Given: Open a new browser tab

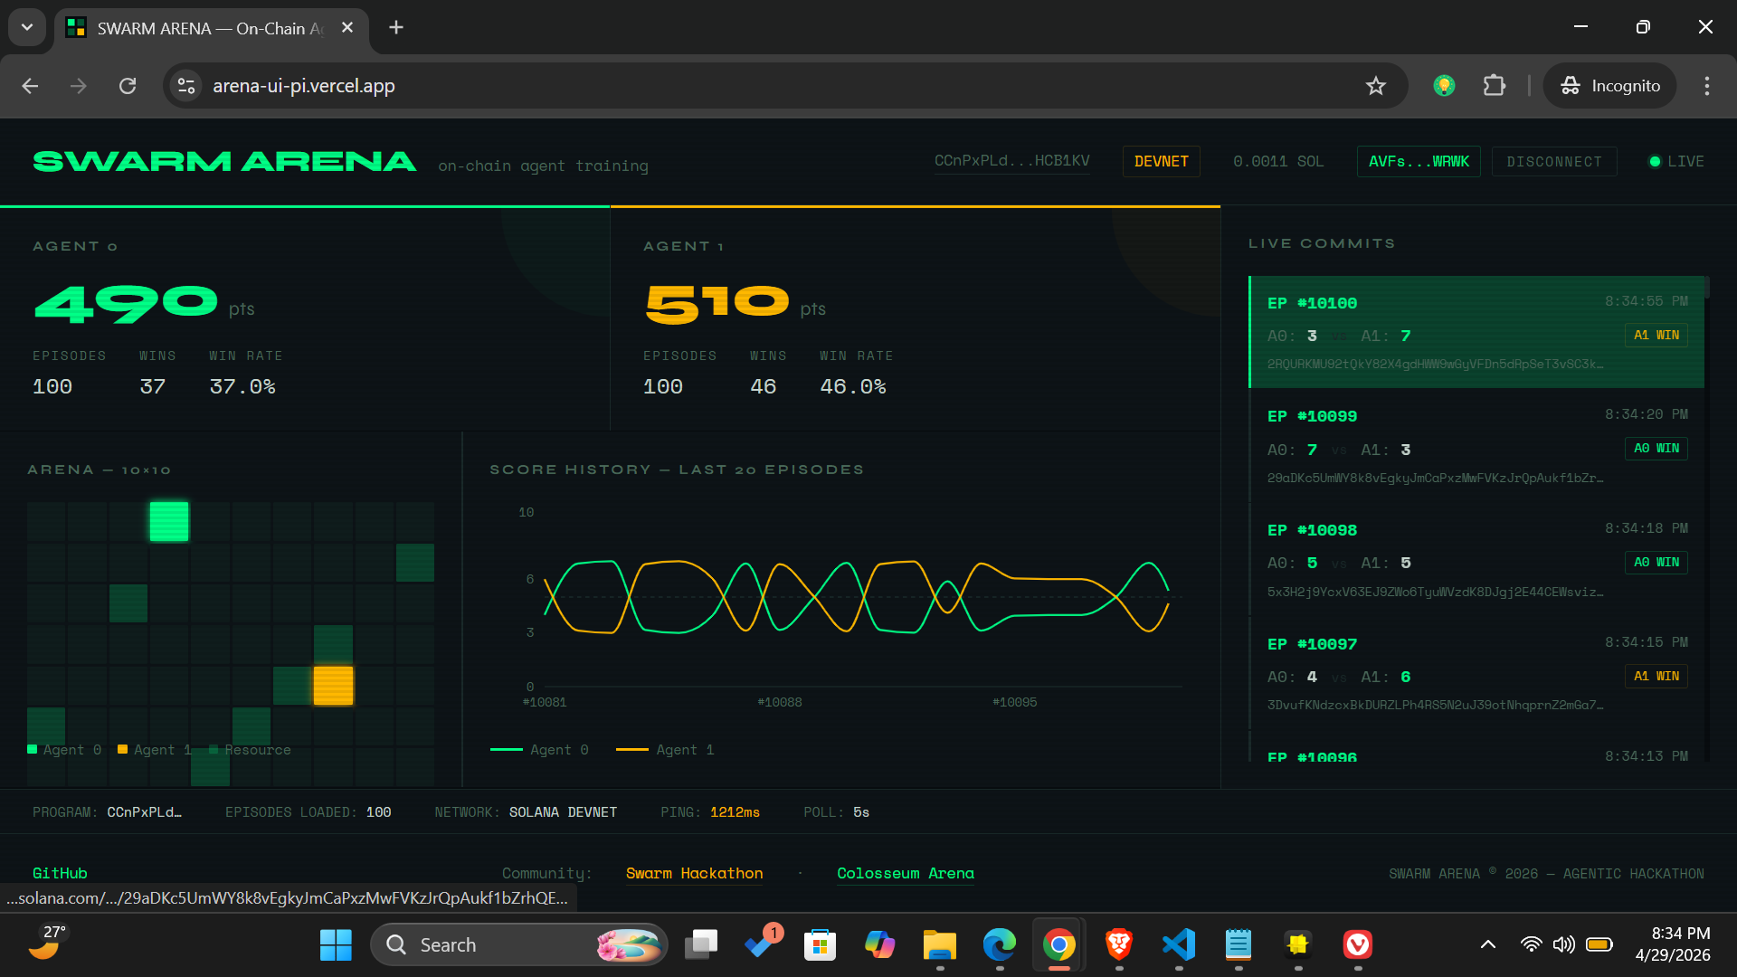Looking at the screenshot, I should point(395,27).
